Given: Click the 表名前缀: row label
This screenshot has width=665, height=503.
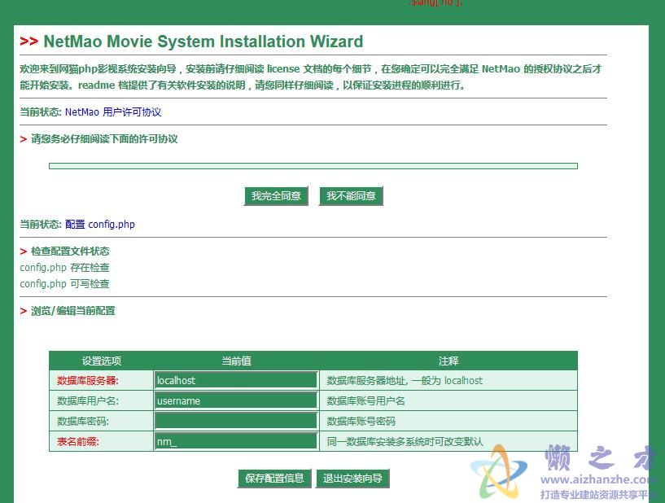Looking at the screenshot, I should tap(77, 441).
